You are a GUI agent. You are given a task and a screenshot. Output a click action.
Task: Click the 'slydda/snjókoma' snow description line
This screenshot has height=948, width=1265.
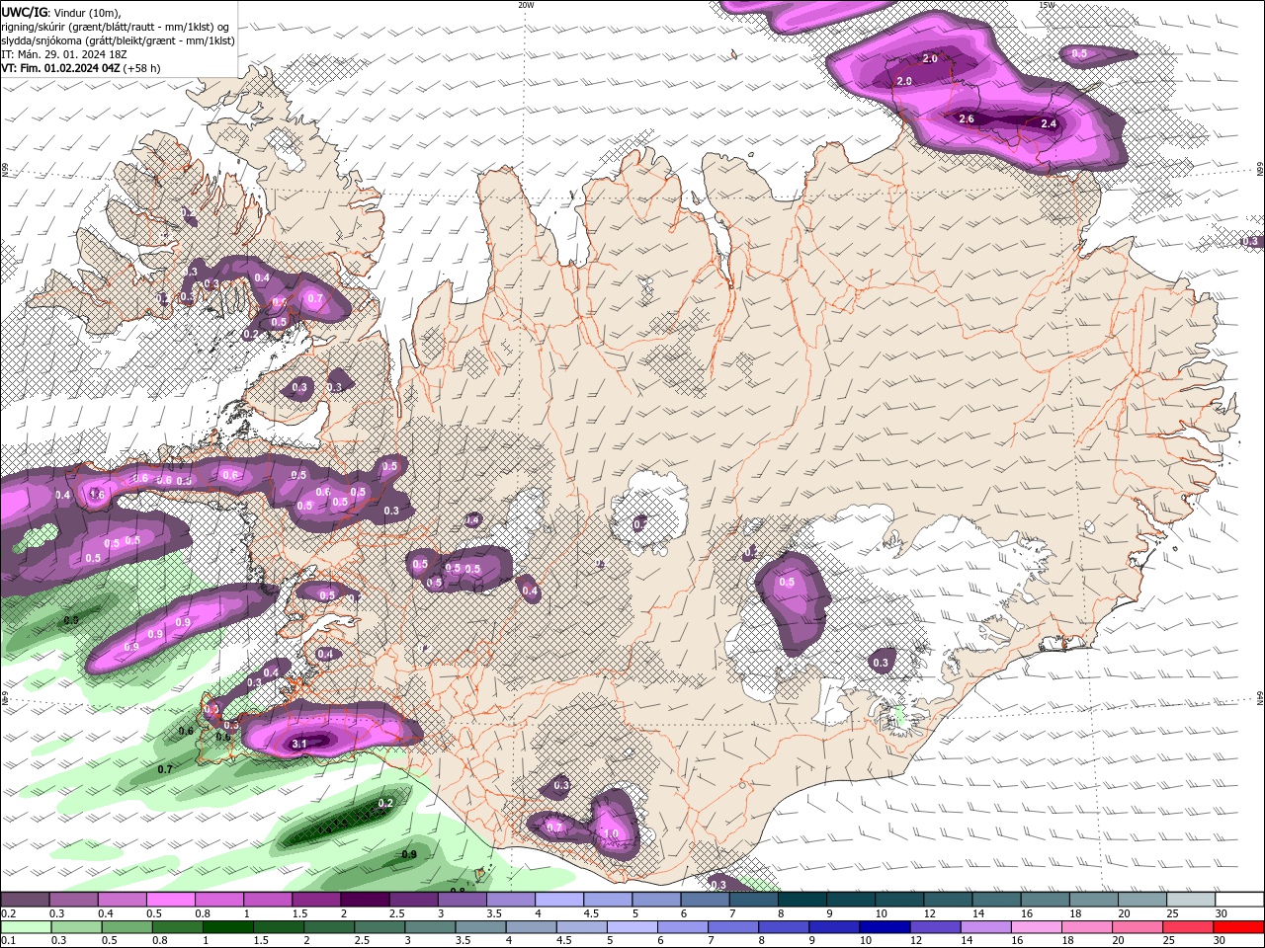point(119,40)
